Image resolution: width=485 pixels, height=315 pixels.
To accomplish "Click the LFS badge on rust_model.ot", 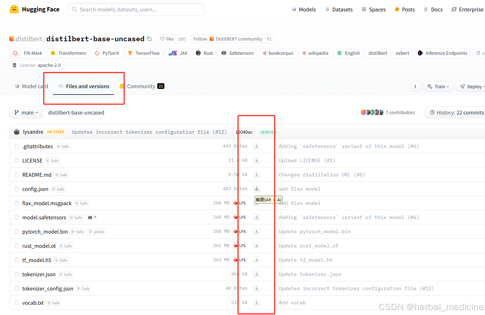I will click(x=240, y=246).
